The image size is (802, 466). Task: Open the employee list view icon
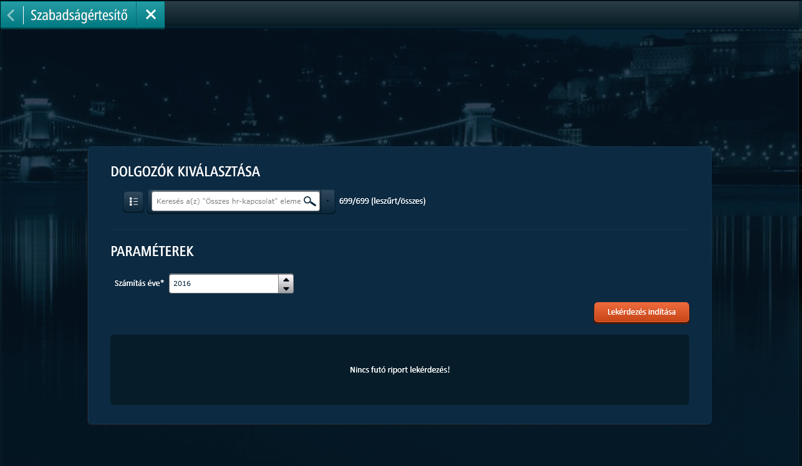(133, 201)
